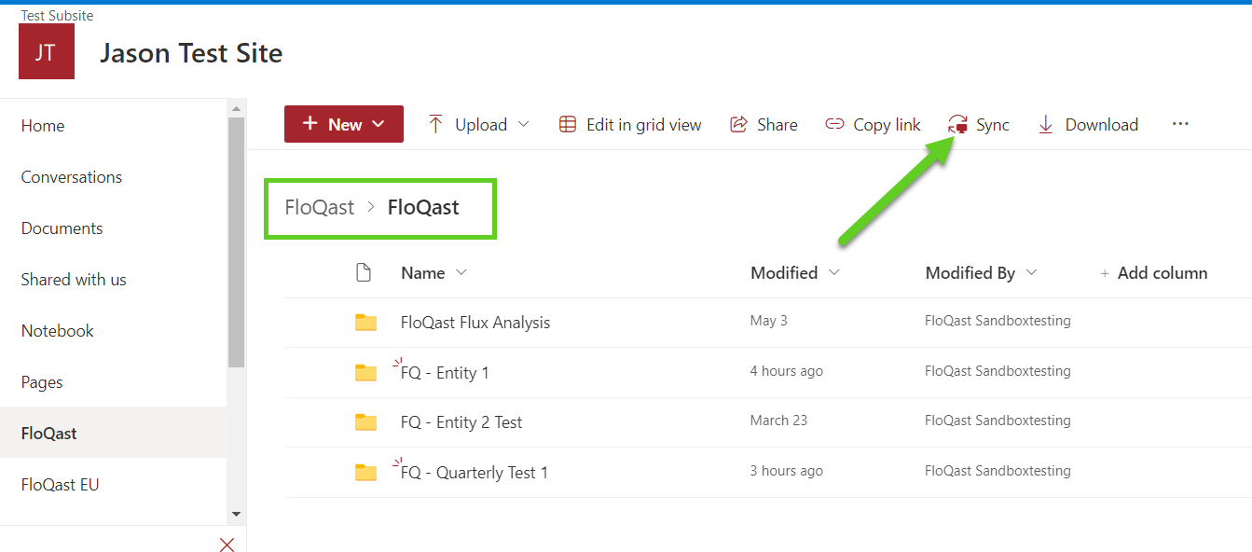Open the toolbar more options ellipsis
Viewport: 1252px width, 552px height.
click(x=1180, y=124)
